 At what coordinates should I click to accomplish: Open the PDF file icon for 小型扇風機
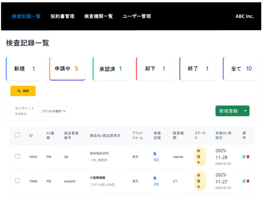tap(155, 178)
